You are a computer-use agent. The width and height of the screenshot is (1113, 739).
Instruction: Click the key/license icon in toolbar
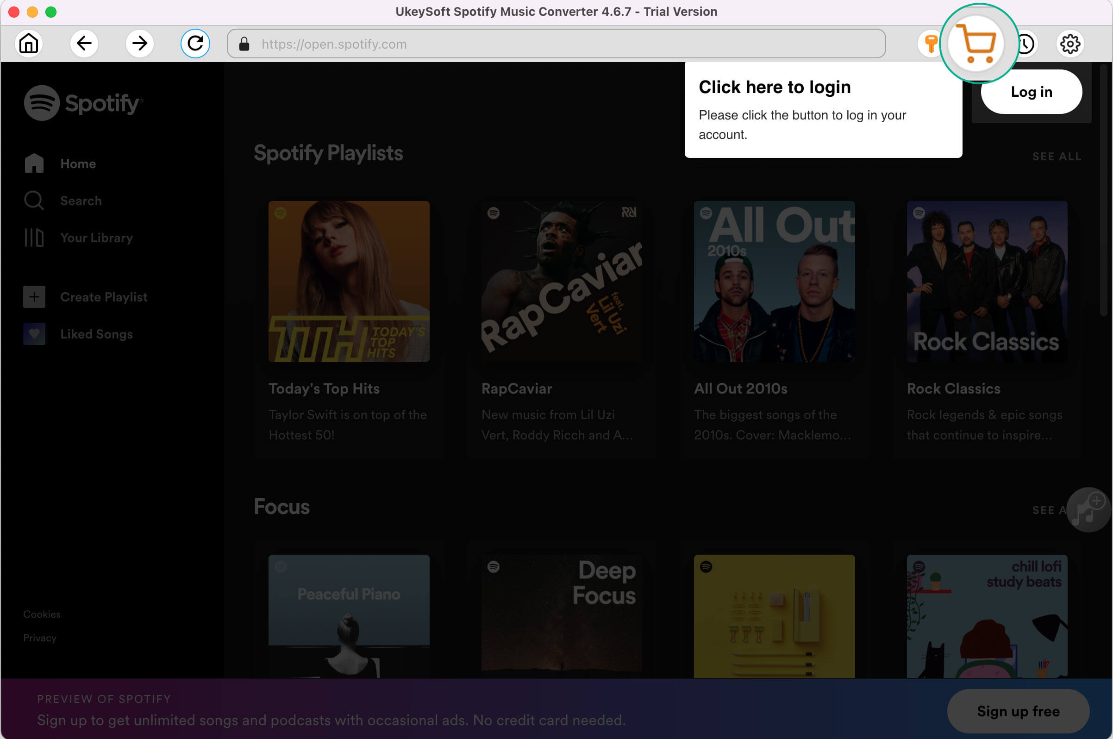coord(930,44)
